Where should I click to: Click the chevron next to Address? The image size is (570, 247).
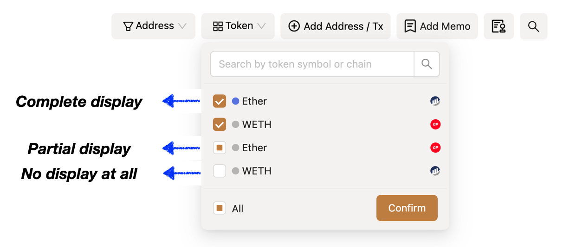tap(182, 26)
